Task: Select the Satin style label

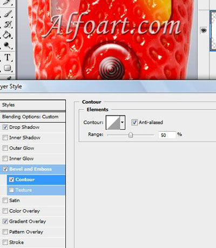Action: (x=15, y=200)
